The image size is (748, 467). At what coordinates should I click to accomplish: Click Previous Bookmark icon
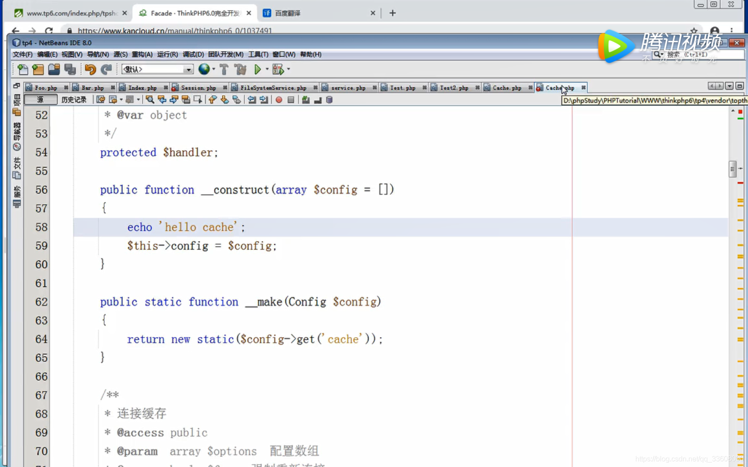pos(212,100)
